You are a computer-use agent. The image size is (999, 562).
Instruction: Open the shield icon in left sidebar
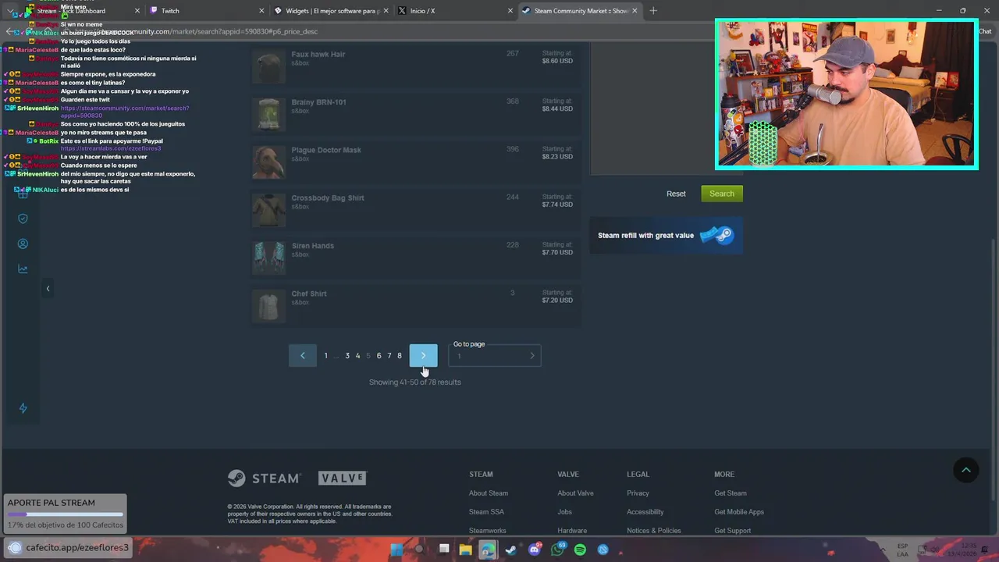click(x=23, y=219)
